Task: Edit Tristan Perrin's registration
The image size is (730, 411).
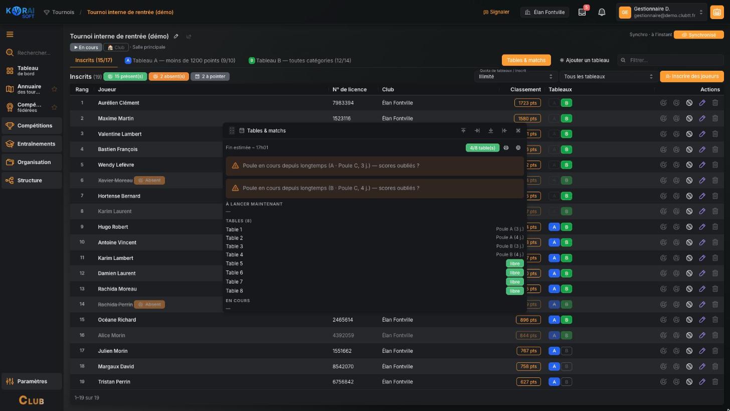Action: (702, 382)
